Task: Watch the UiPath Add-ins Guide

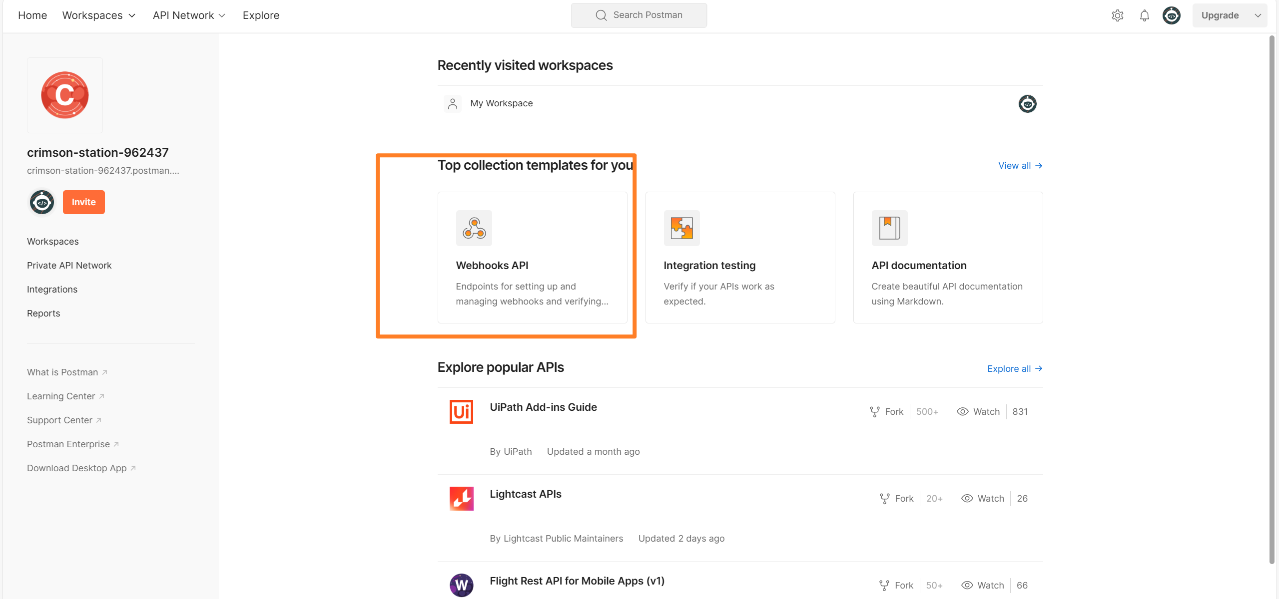Action: click(978, 412)
